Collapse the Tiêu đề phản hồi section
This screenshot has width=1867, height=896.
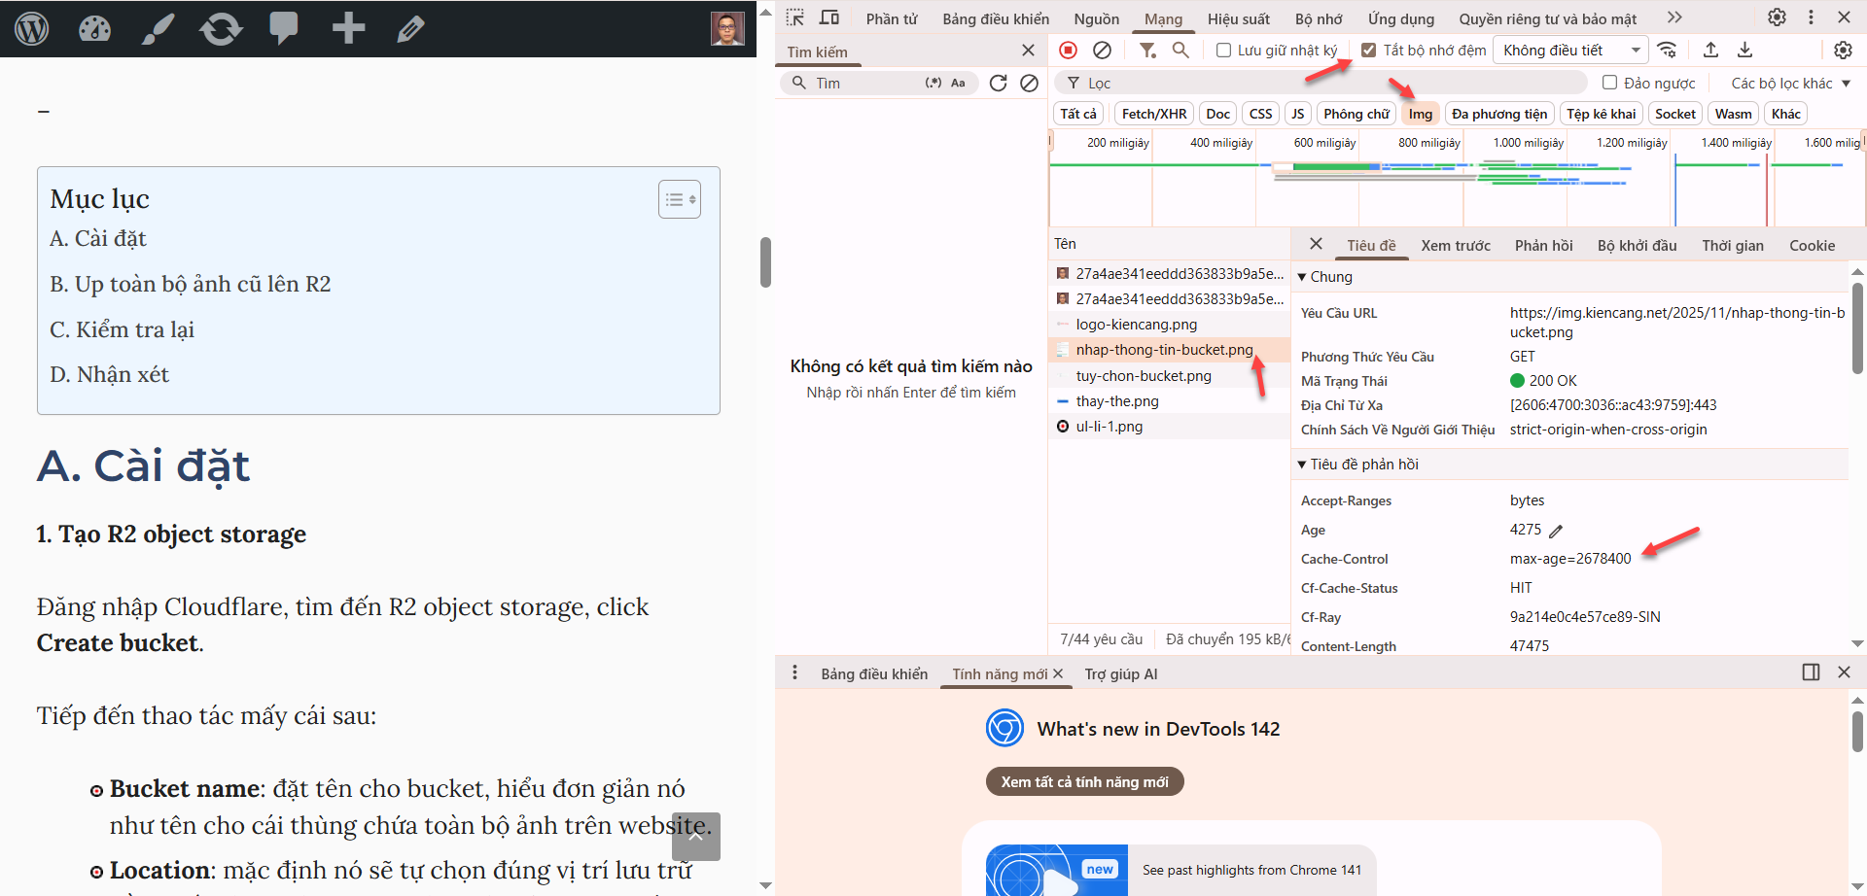click(x=1302, y=465)
